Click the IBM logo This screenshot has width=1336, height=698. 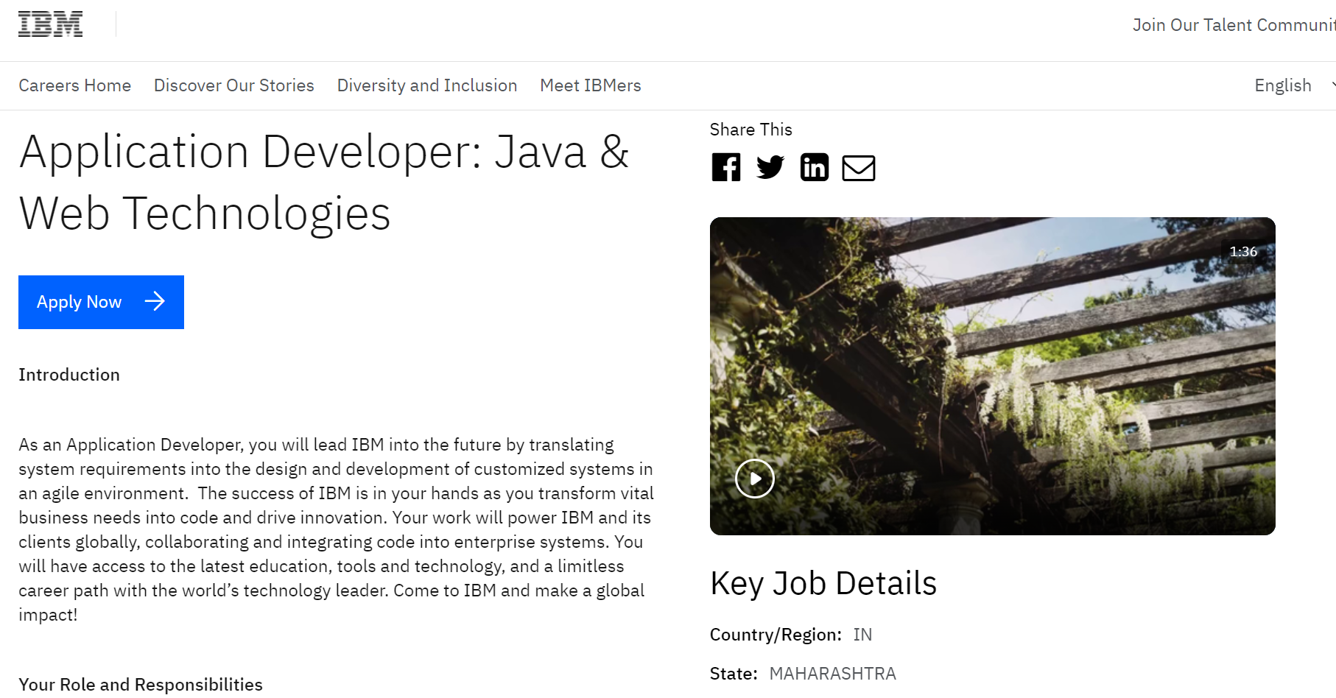point(50,24)
